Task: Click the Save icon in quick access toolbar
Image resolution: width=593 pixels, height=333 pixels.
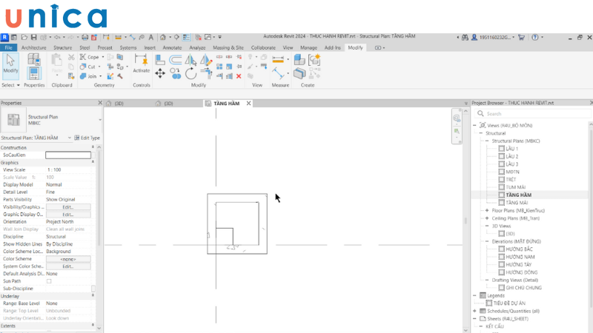Action: point(33,37)
